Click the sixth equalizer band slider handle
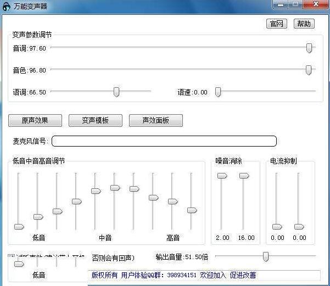 (115, 188)
